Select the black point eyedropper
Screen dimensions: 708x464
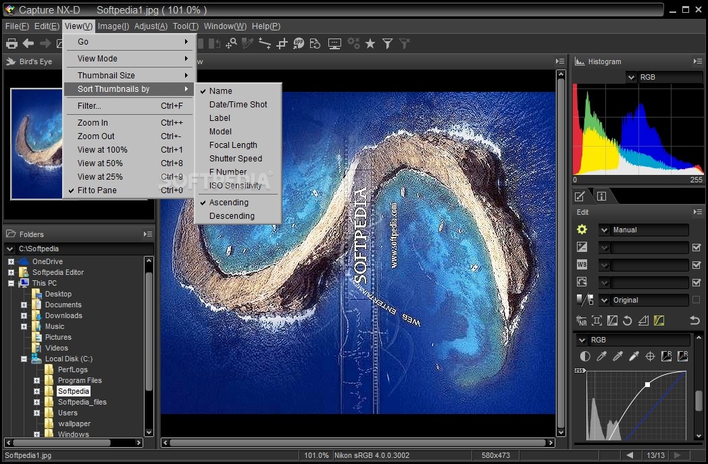pos(601,357)
